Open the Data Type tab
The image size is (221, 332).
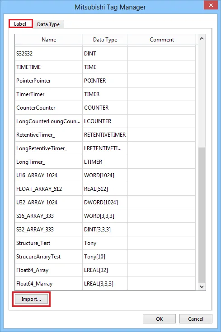[48, 24]
